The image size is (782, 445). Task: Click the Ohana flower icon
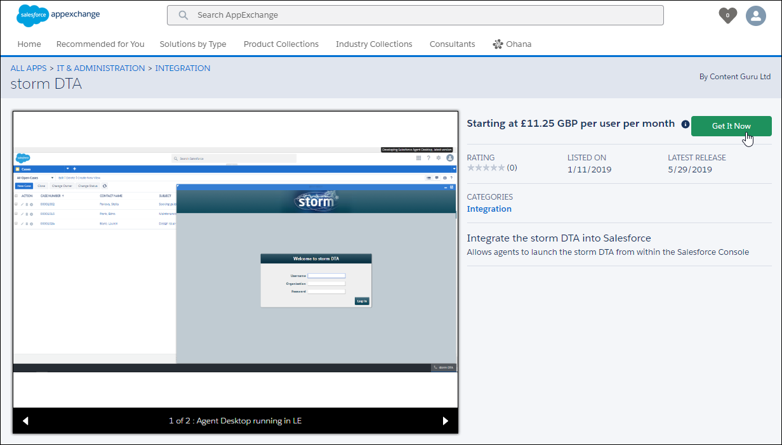498,44
